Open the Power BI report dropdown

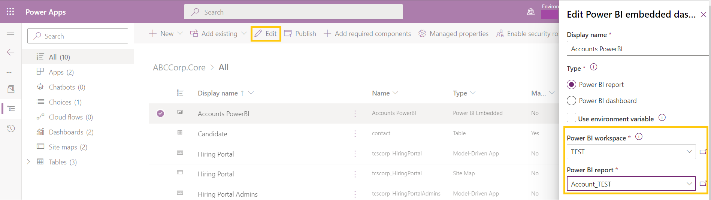631,184
